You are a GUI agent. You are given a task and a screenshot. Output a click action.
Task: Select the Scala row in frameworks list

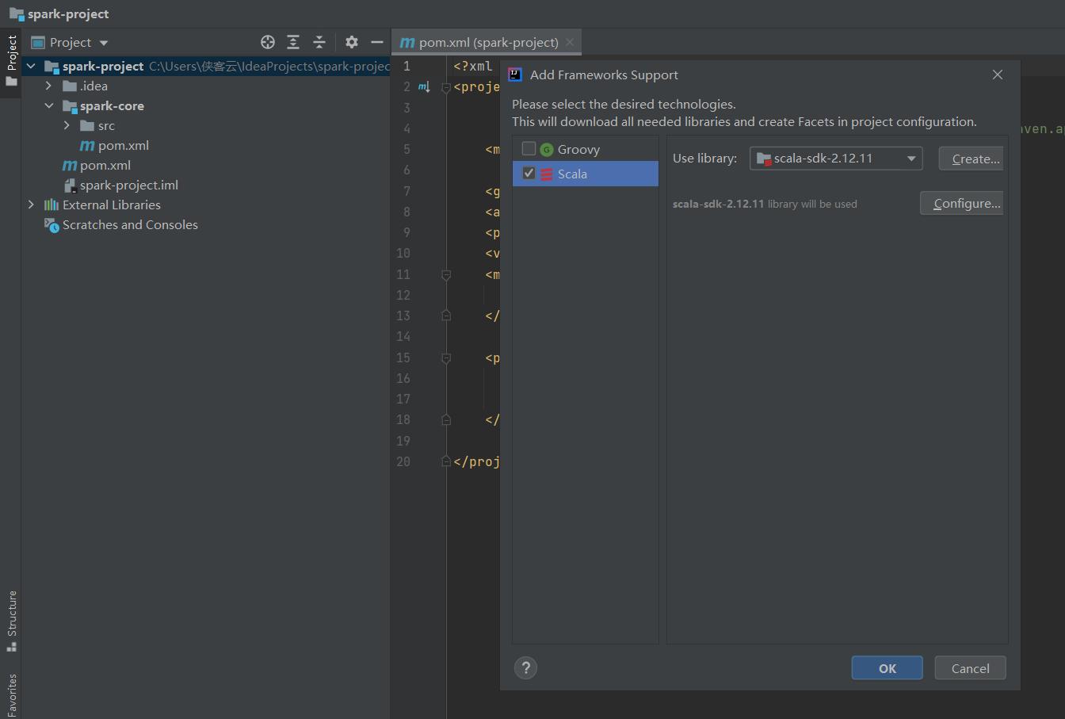pyautogui.click(x=586, y=174)
